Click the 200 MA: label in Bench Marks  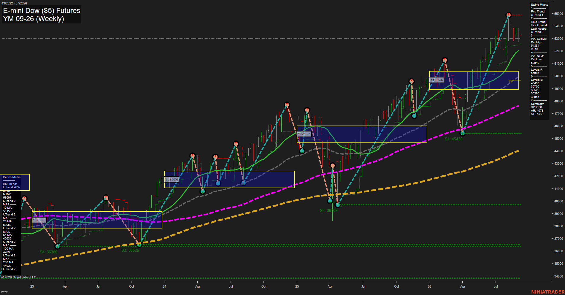(x=9, y=262)
